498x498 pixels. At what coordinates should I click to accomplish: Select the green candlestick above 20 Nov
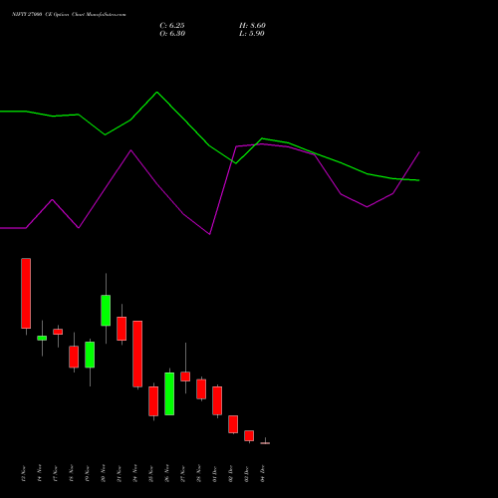[x=106, y=310]
